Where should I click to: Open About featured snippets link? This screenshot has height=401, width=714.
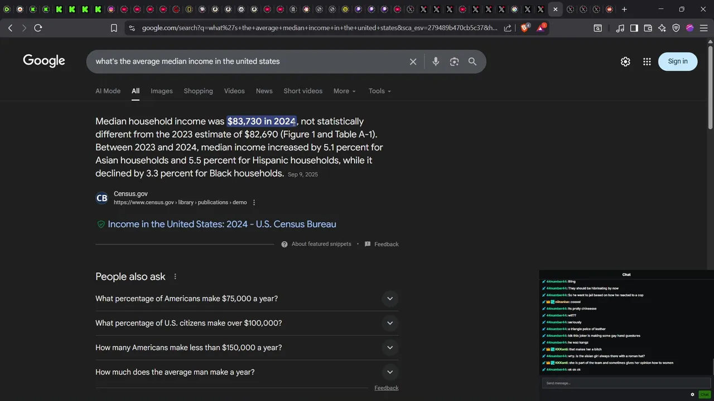321,244
